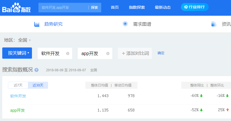This screenshot has height=121, width=231.
Task: Select the 整体日均值 column header
Action: pyautogui.click(x=100, y=85)
